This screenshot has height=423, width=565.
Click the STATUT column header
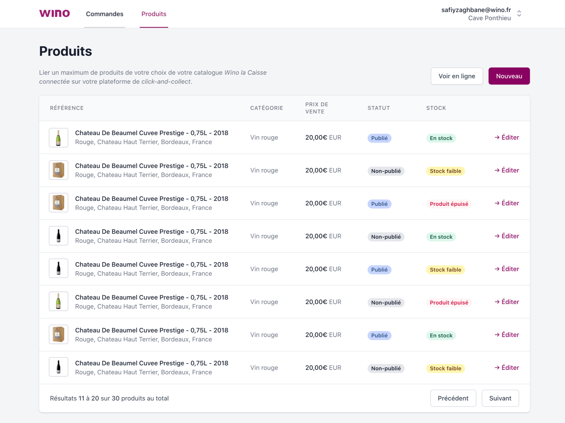click(x=379, y=108)
